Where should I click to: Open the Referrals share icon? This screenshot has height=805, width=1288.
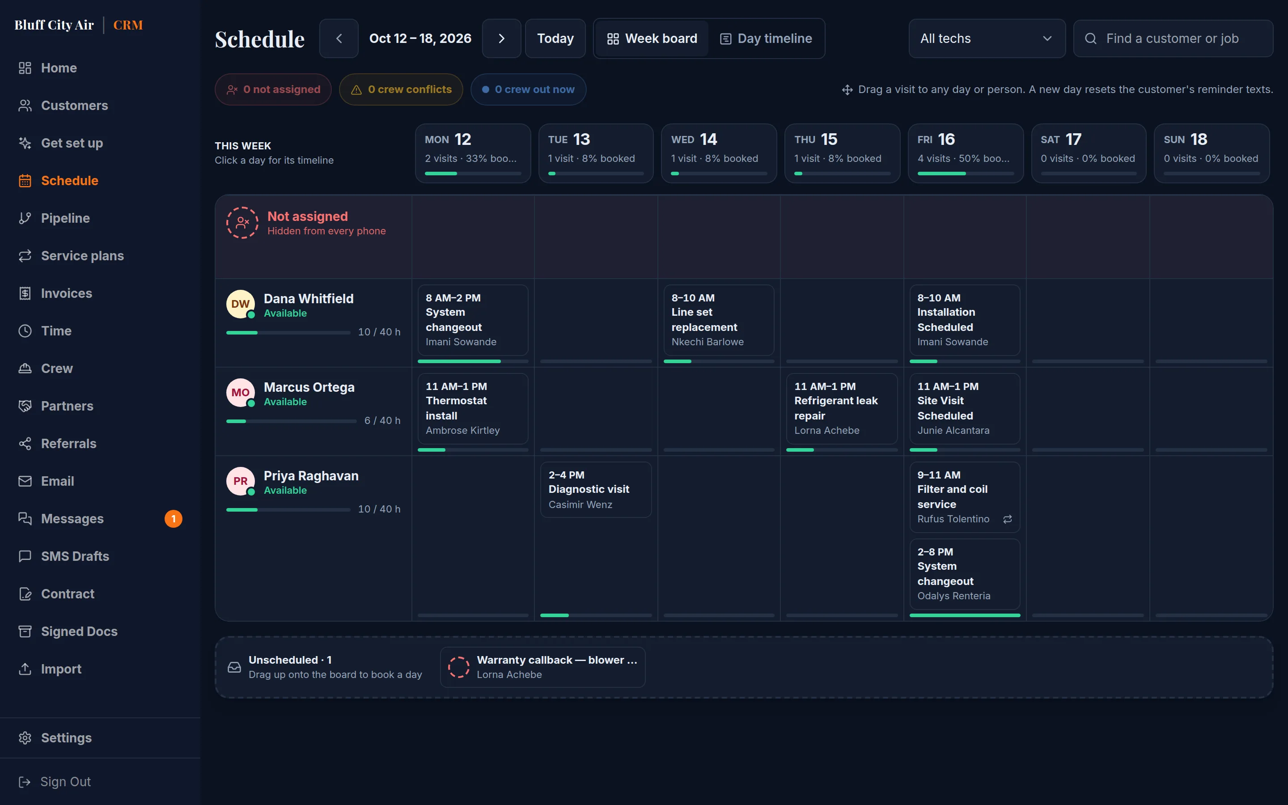[25, 444]
